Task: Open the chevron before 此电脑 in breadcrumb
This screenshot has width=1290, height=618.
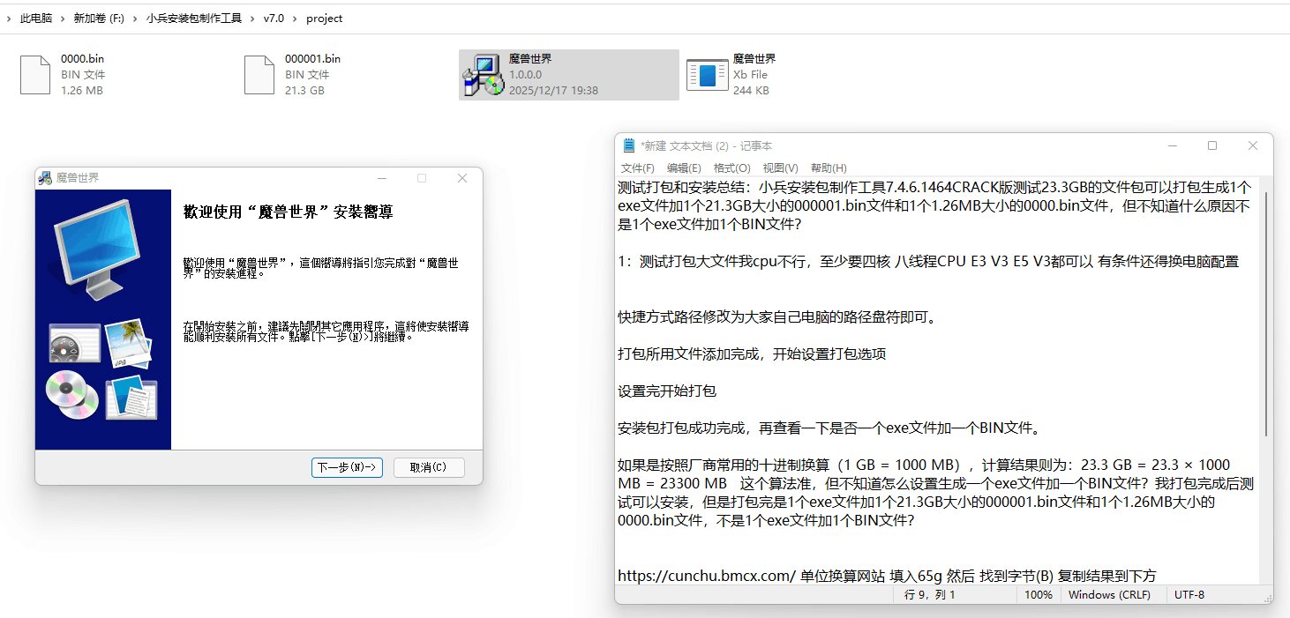Action: point(9,18)
